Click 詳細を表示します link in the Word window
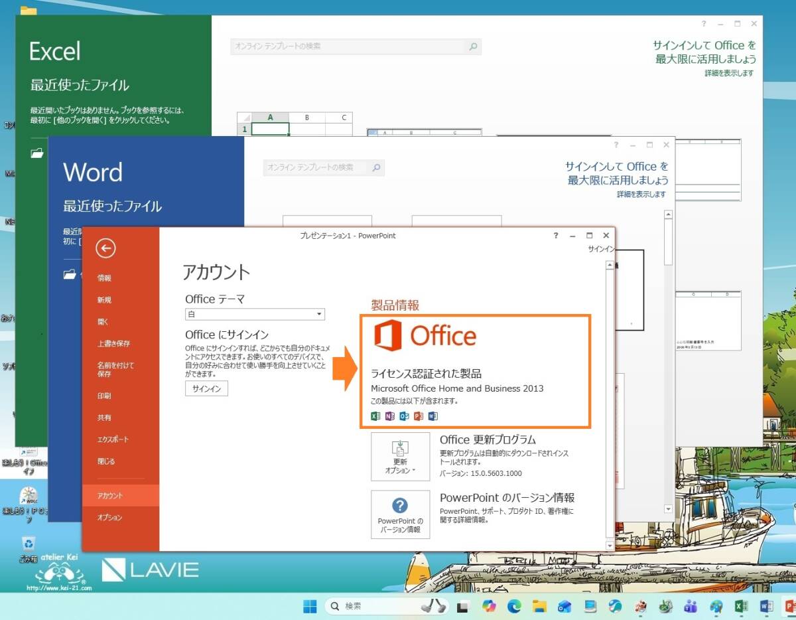Image resolution: width=796 pixels, height=620 pixels. point(641,194)
